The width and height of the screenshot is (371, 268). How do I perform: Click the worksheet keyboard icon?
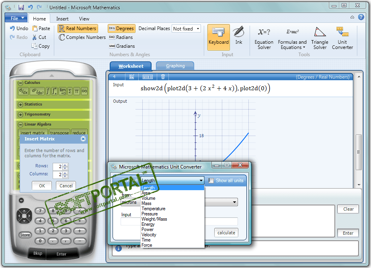pos(148,77)
